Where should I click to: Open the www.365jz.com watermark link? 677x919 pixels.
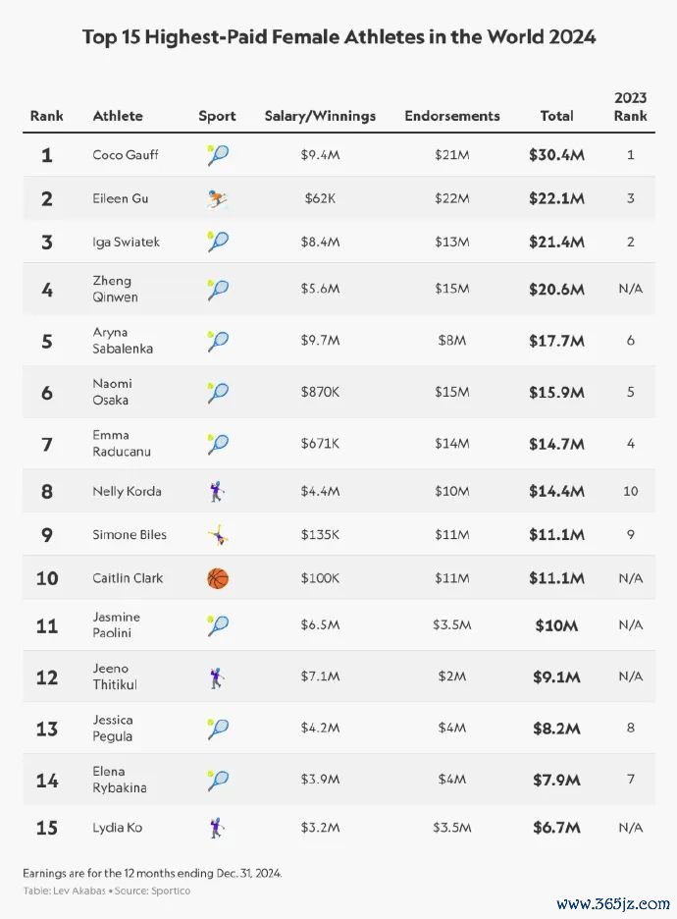pos(612,903)
